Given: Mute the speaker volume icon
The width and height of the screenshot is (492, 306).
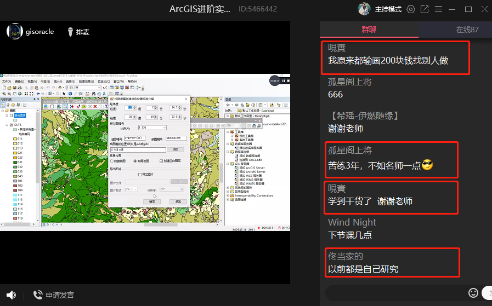Looking at the screenshot, I should tap(11, 295).
